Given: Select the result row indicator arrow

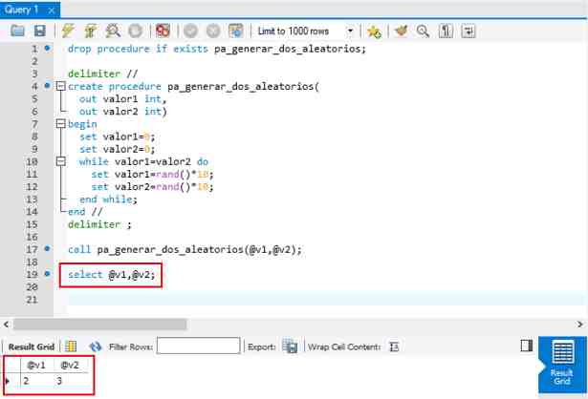Looking at the screenshot, I should [x=8, y=381].
